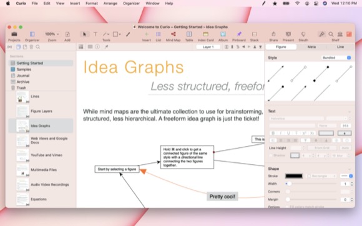This screenshot has height=226, width=362.
Task: Open the YouTube and Vimeo page
Action: [46, 155]
